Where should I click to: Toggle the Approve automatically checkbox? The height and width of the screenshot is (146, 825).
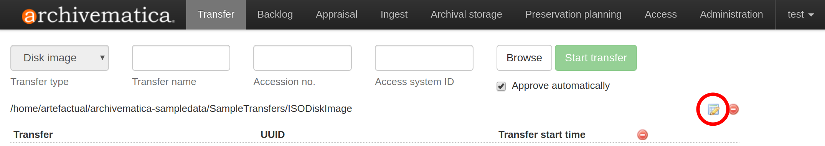pyautogui.click(x=501, y=86)
